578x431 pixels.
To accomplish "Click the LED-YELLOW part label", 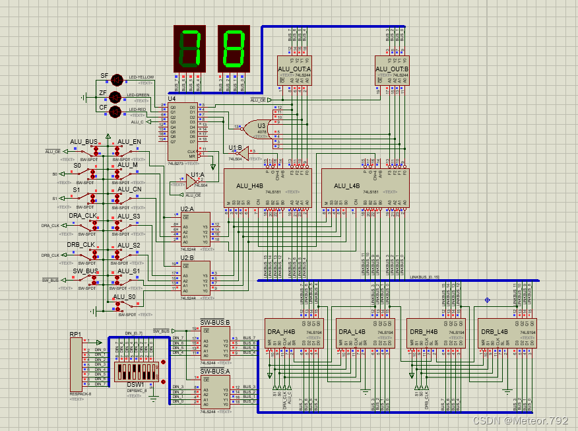I will point(141,77).
